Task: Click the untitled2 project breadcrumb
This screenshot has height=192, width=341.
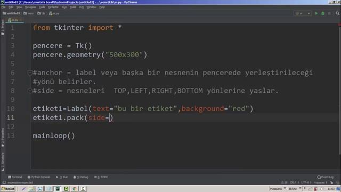Action: pos(11,13)
